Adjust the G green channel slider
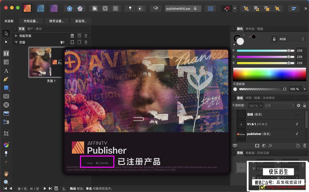This screenshot has height=192, width=309. [266, 57]
